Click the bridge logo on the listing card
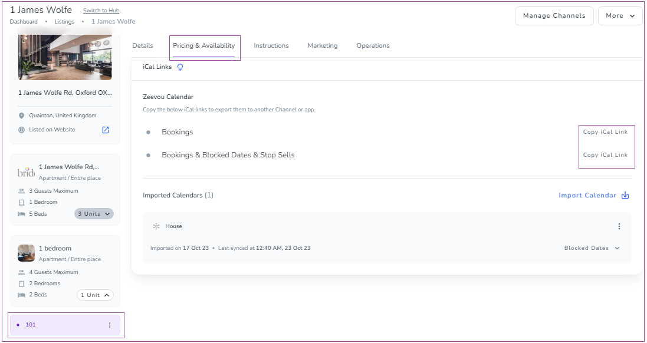Screen dimensions: 647x343 click(x=26, y=172)
